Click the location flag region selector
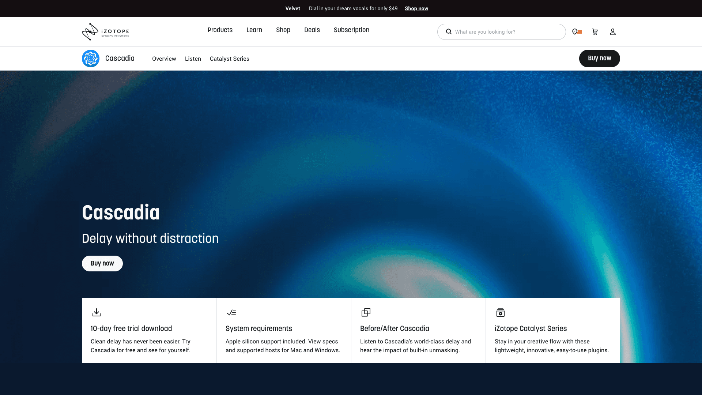 pyautogui.click(x=577, y=32)
